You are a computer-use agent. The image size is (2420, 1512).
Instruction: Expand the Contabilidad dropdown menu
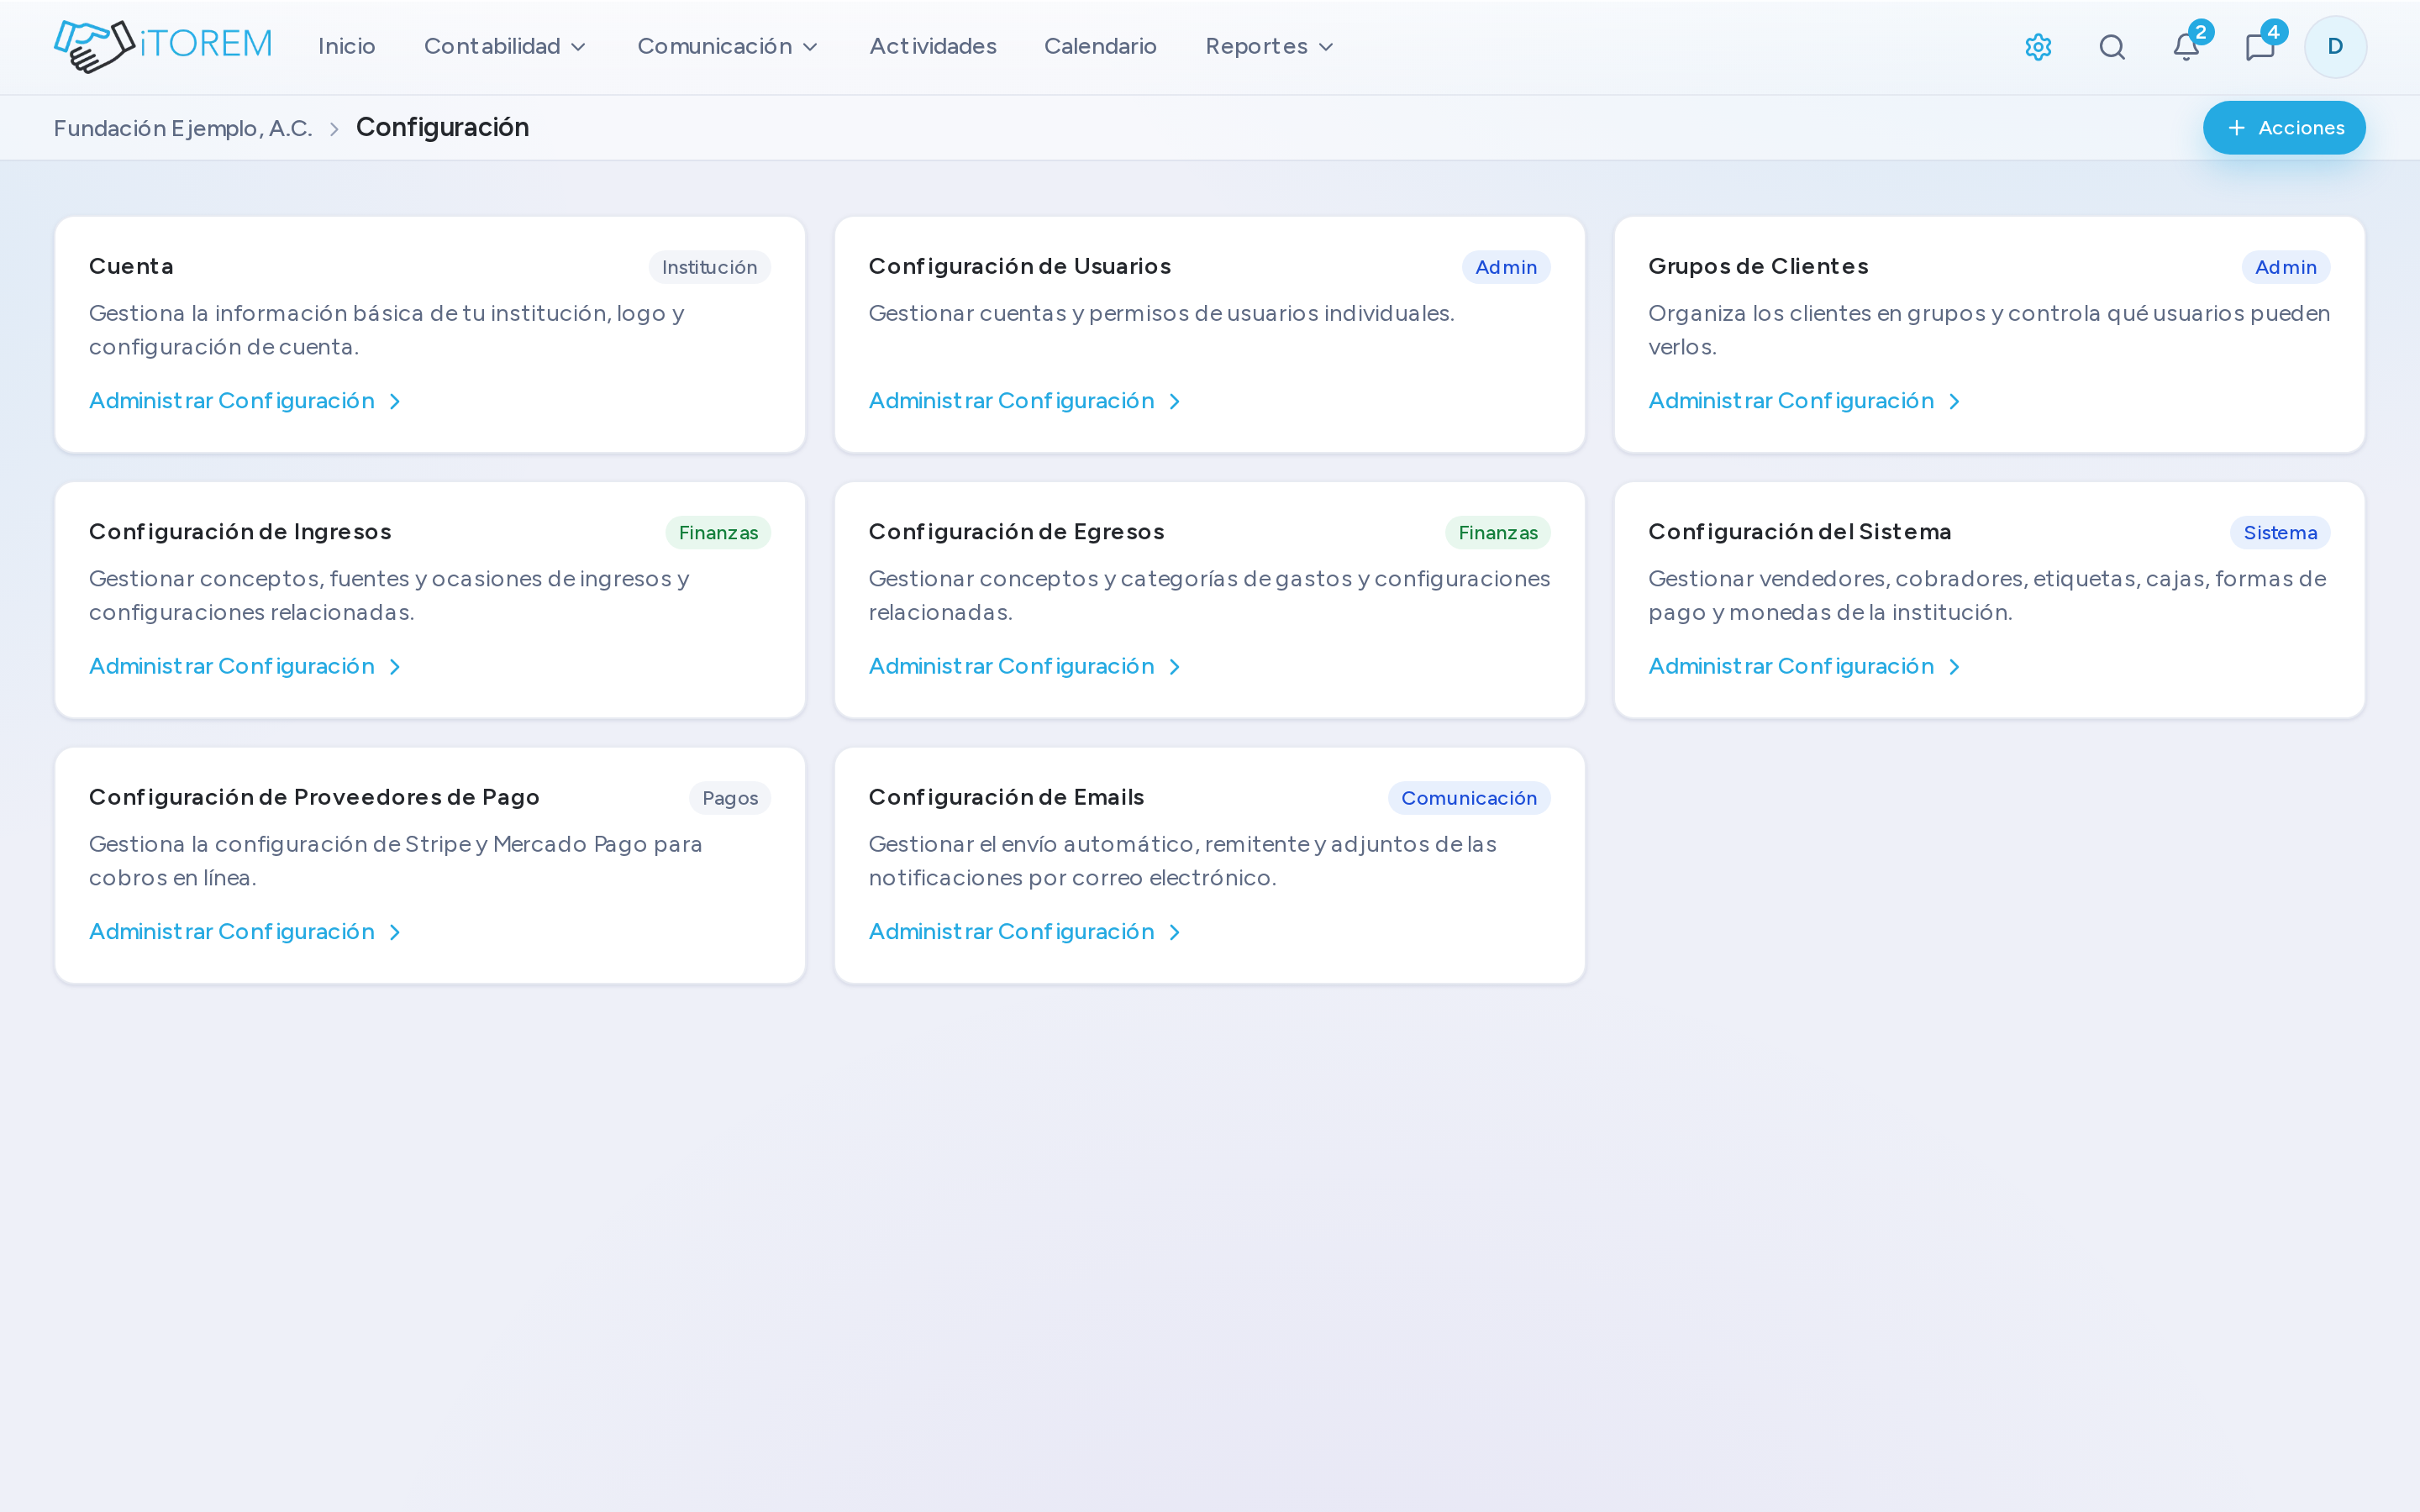click(505, 47)
